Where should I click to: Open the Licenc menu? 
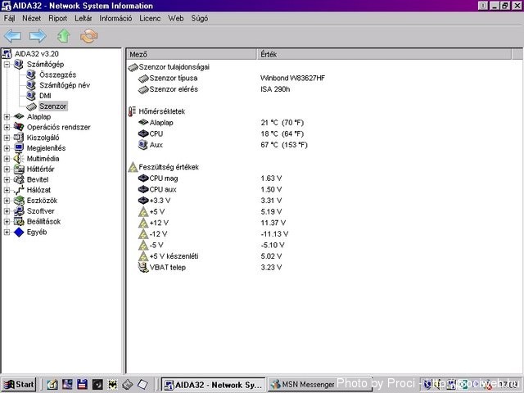pos(150,18)
